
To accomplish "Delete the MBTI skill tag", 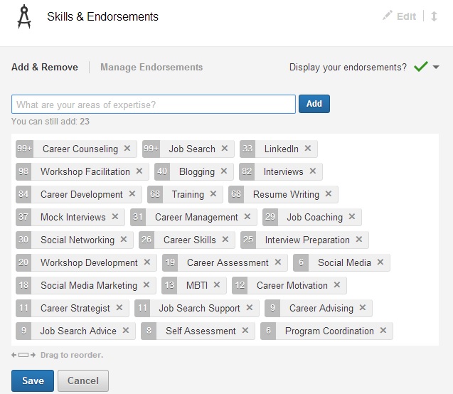I will point(217,285).
